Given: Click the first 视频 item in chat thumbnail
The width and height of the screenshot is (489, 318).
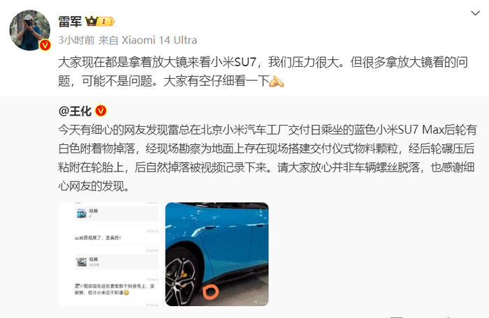Looking at the screenshot, I should (x=117, y=213).
